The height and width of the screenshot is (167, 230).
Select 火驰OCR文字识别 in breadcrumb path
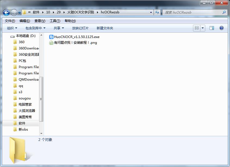(x=80, y=12)
